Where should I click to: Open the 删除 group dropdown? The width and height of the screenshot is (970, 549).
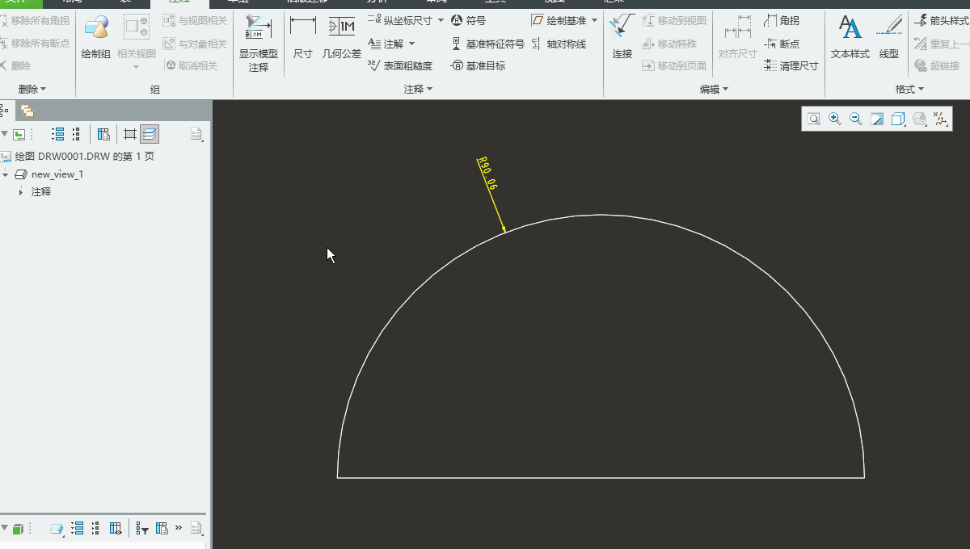click(32, 89)
